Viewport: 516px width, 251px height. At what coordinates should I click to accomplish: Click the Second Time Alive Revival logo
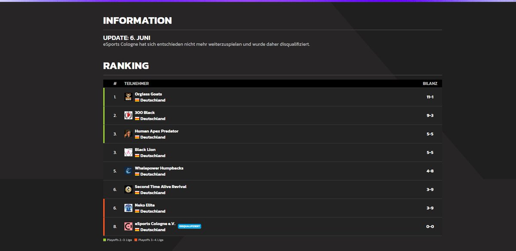point(128,189)
